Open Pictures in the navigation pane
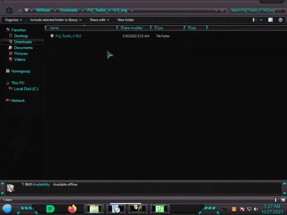Viewport: 287px width, 215px height. (x=21, y=53)
